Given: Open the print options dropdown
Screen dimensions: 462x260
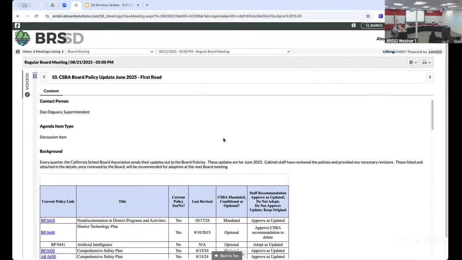Looking at the screenshot, I should (427, 62).
